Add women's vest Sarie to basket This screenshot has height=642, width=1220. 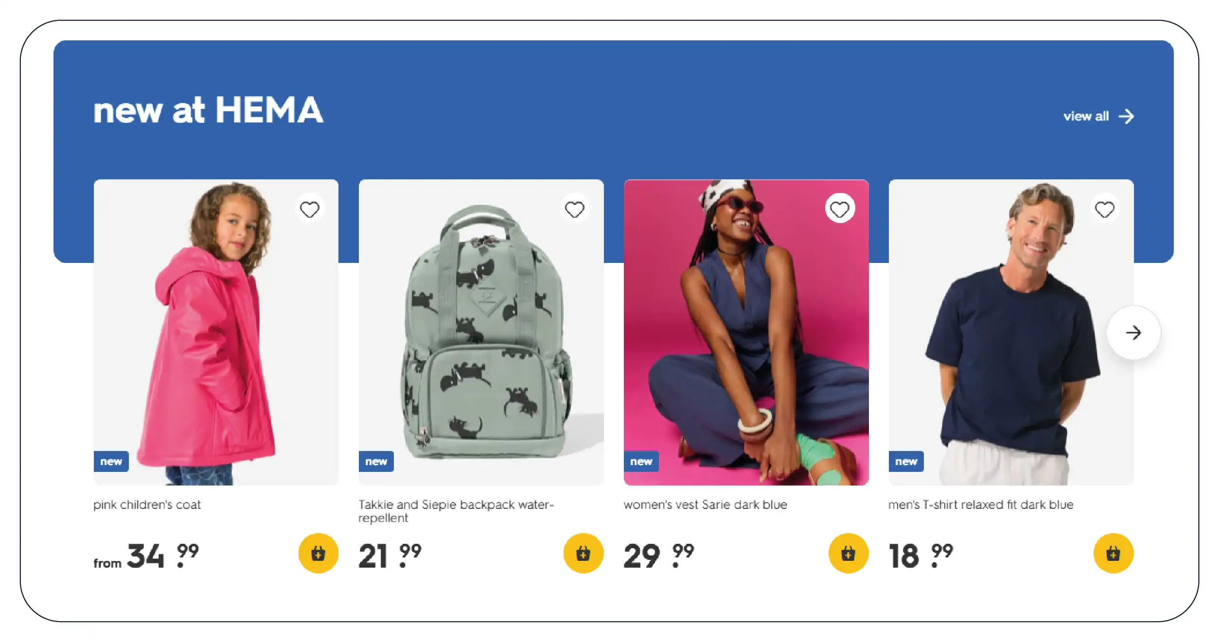pos(848,553)
